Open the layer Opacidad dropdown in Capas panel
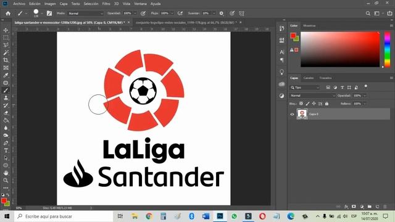This screenshot has width=395, height=222. click(365, 96)
